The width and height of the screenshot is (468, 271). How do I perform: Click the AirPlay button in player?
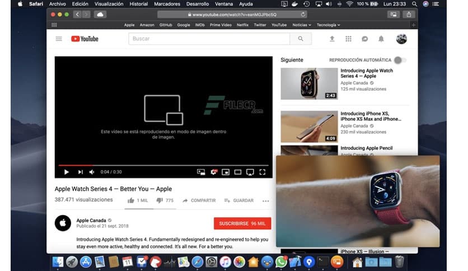click(250, 172)
